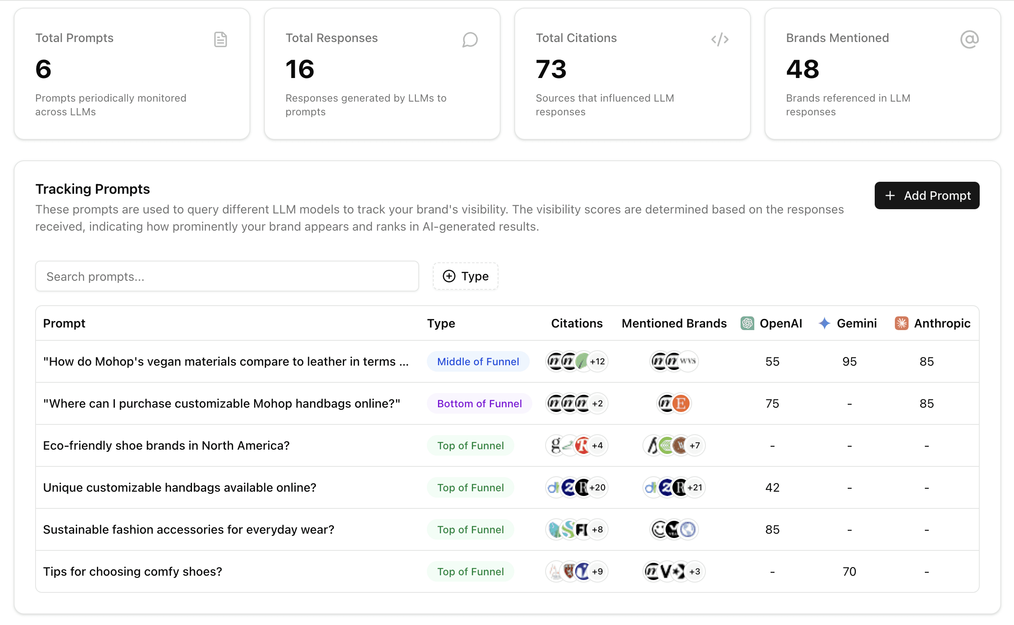Click the document icon in Total Prompts card

(x=220, y=39)
